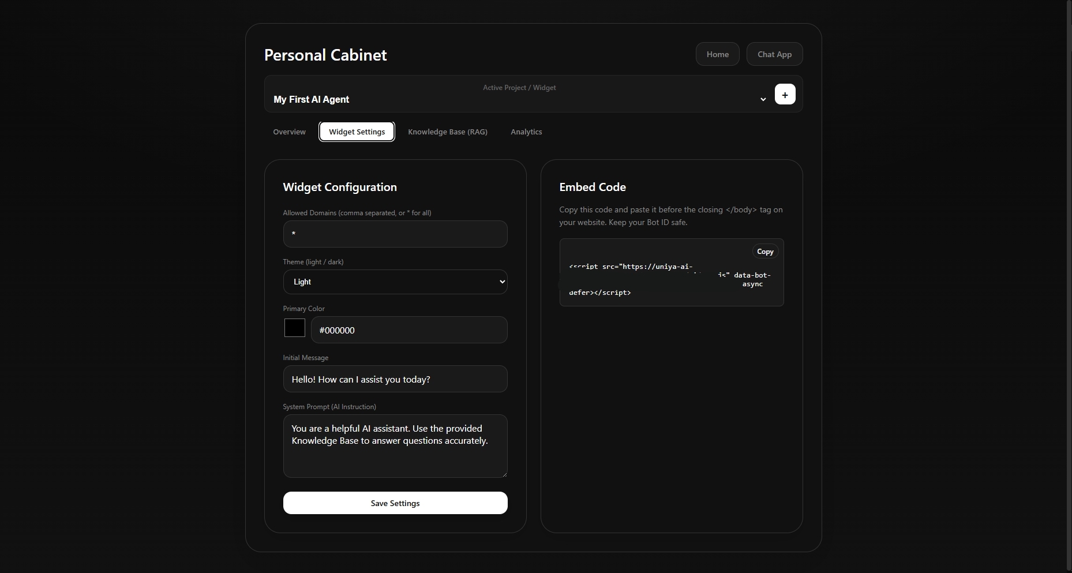Click the page's vertical scrollbar
This screenshot has width=1072, height=573.
click(1069, 231)
